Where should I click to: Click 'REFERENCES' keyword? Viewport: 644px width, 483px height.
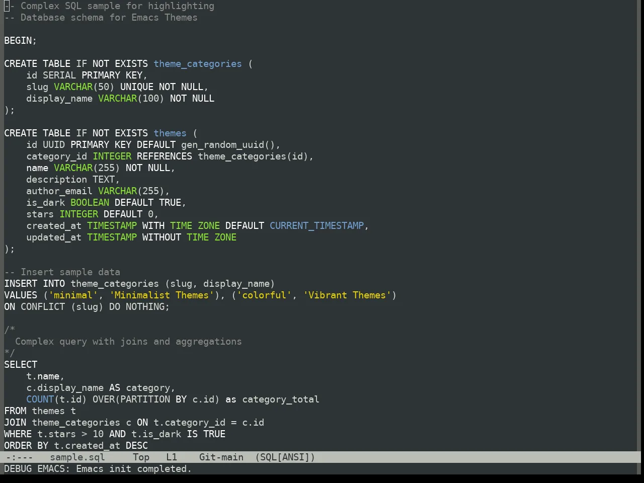[x=165, y=156]
